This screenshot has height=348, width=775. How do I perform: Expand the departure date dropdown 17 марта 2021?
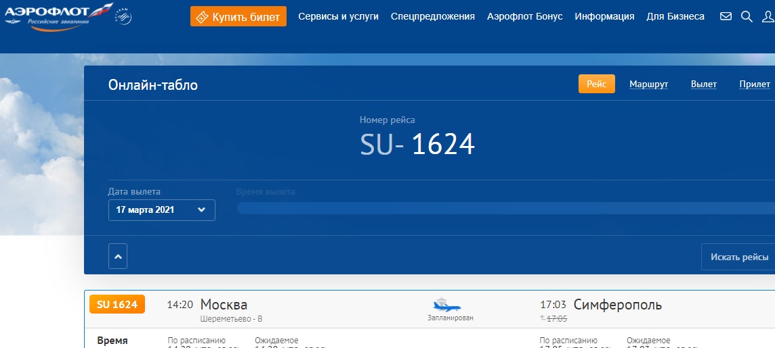pos(161,210)
